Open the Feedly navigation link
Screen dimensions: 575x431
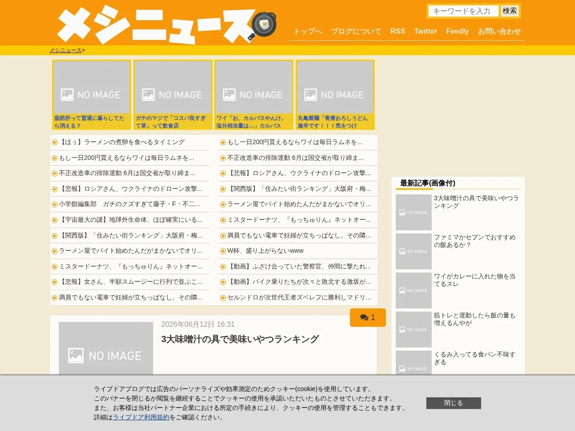pyautogui.click(x=457, y=31)
